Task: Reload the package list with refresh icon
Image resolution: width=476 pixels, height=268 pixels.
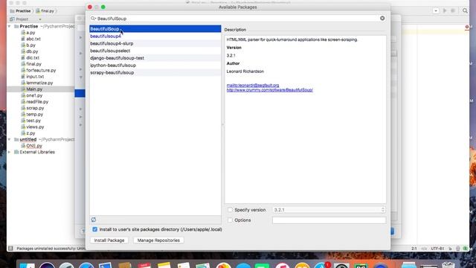Action: (94, 220)
